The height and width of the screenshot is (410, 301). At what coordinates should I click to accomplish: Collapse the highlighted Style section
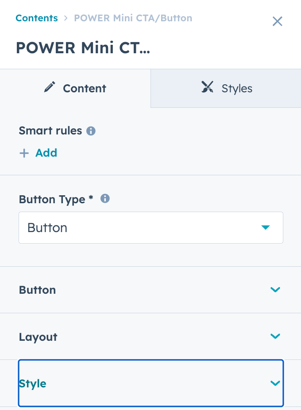click(x=150, y=382)
